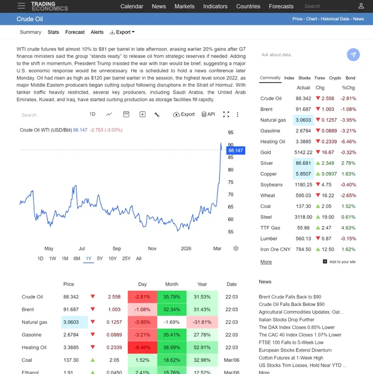Open Markets in top navigation
The width and height of the screenshot is (373, 374).
click(x=184, y=6)
